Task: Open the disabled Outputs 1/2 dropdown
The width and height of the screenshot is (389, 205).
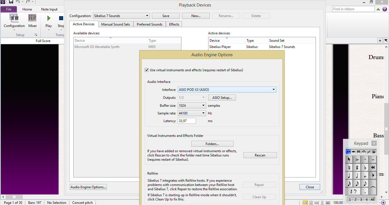Action: (192, 97)
